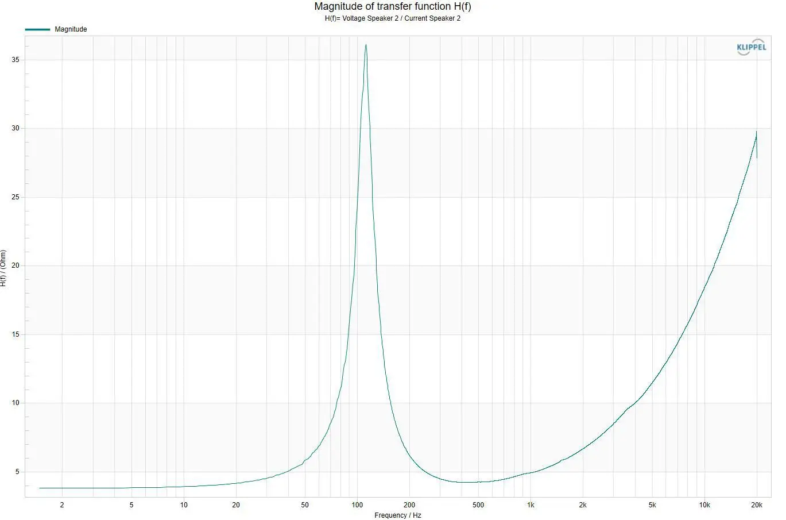This screenshot has height=520, width=786.
Task: Click the H(f) / (Ohm) vertical axis label
Action: pos(3,268)
